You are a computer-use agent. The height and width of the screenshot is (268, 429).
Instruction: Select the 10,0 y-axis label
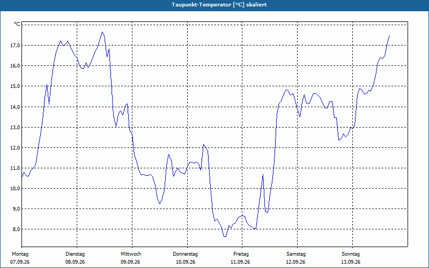coord(15,189)
